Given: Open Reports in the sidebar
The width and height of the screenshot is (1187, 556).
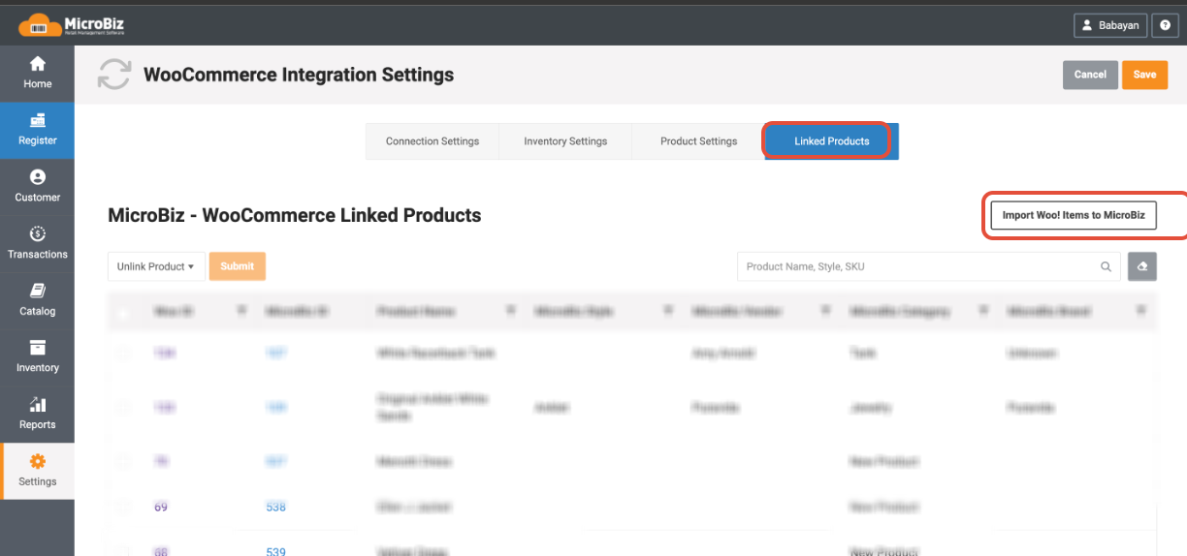Looking at the screenshot, I should (x=37, y=414).
